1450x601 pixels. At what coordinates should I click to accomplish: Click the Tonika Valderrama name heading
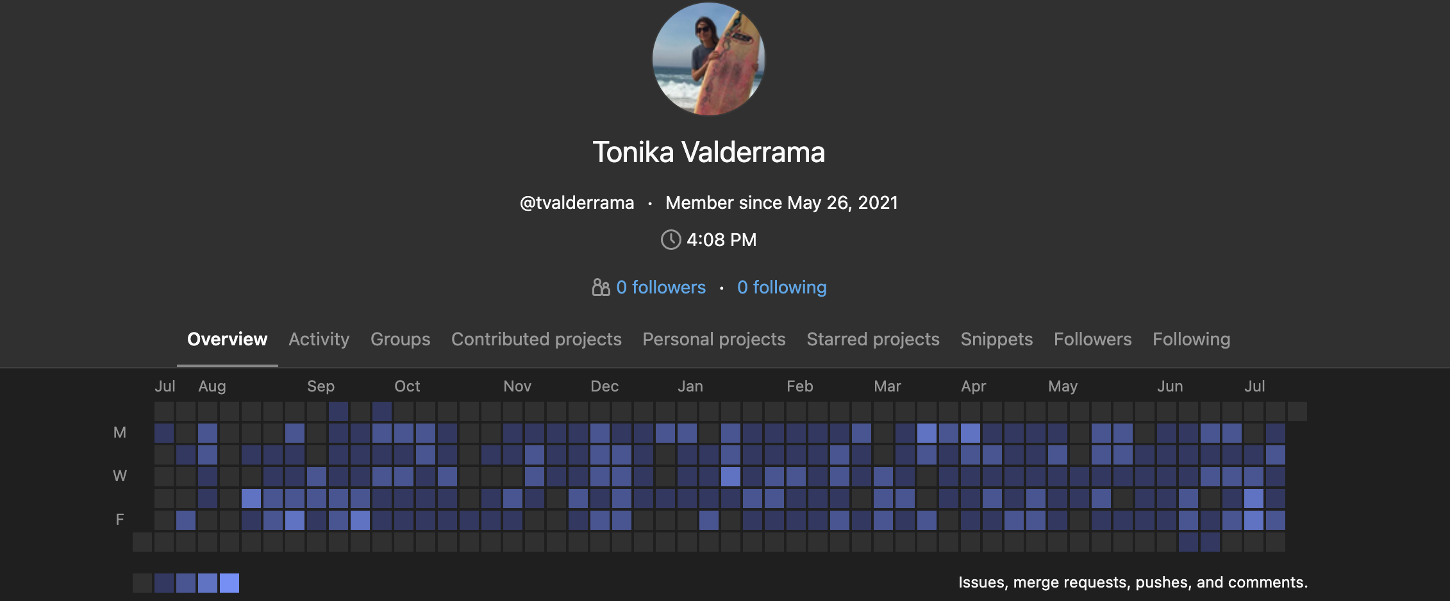point(708,152)
